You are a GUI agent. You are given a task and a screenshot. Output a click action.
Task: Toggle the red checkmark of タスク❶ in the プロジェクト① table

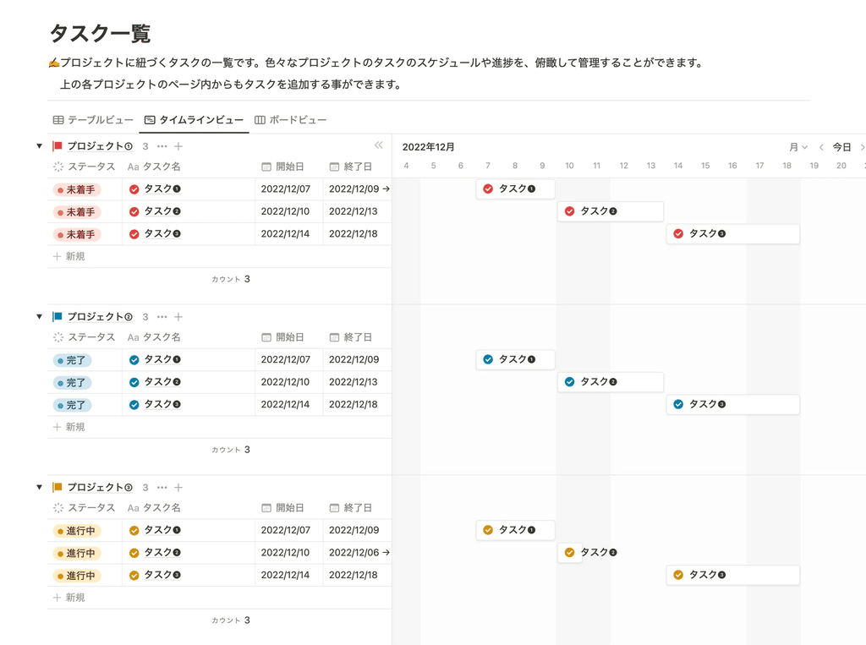(x=134, y=189)
